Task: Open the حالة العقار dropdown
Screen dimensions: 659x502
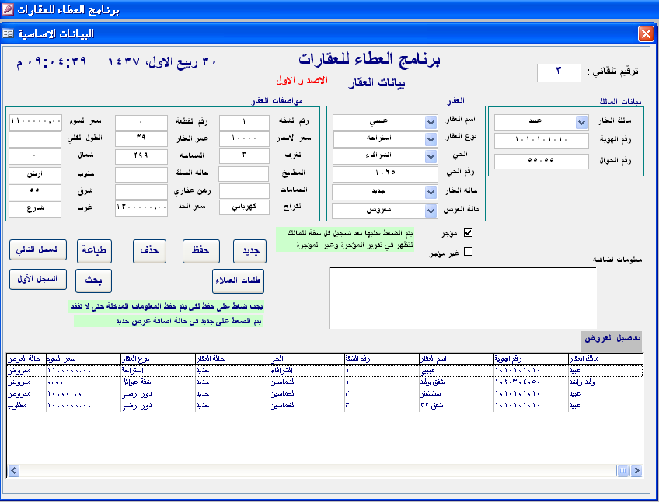Action: coord(431,193)
